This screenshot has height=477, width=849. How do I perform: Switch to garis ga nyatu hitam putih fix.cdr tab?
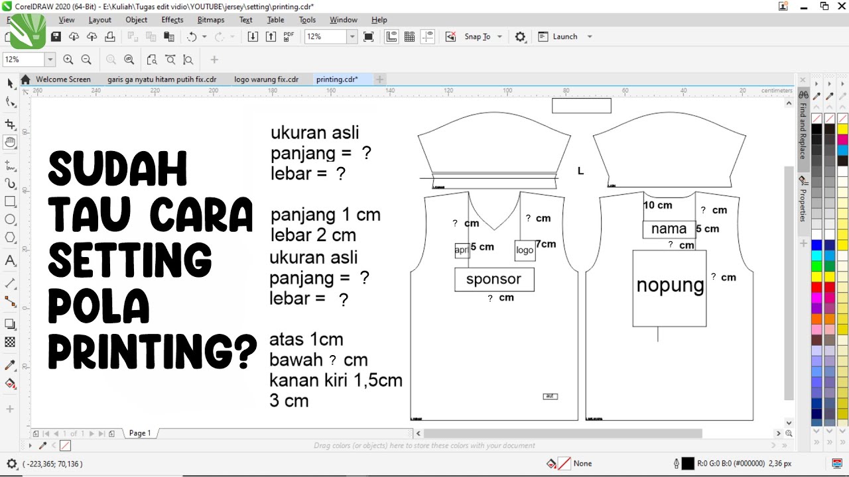[162, 79]
